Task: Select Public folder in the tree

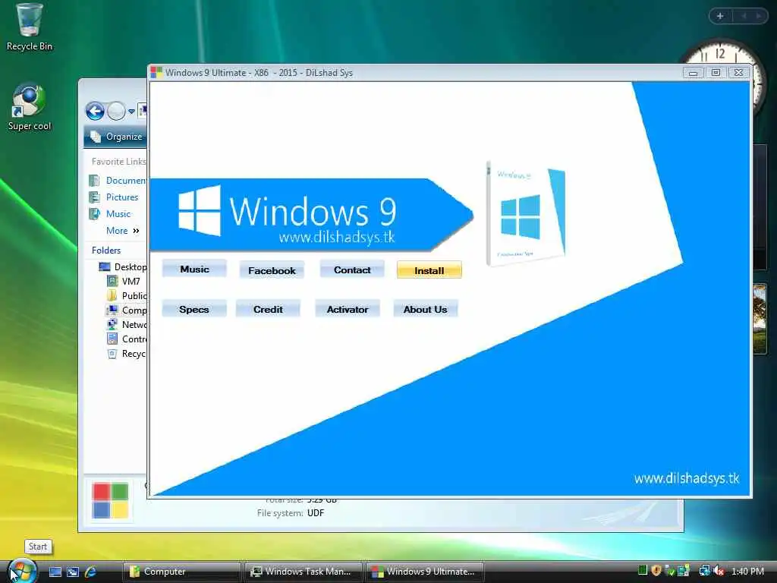Action: tap(127, 295)
